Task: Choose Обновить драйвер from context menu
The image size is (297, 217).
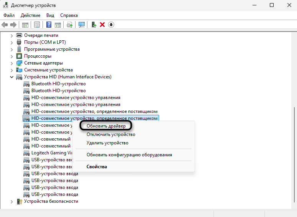Action: pyautogui.click(x=106, y=126)
